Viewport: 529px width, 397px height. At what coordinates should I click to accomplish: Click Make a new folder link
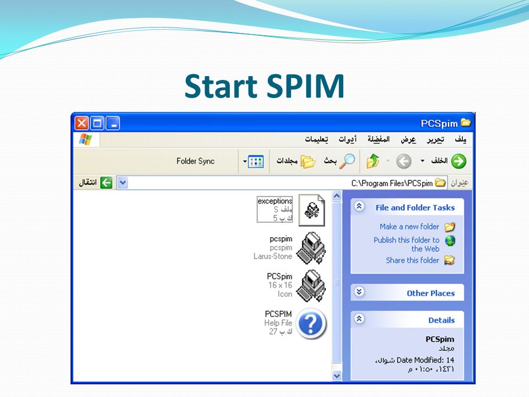[x=409, y=227]
